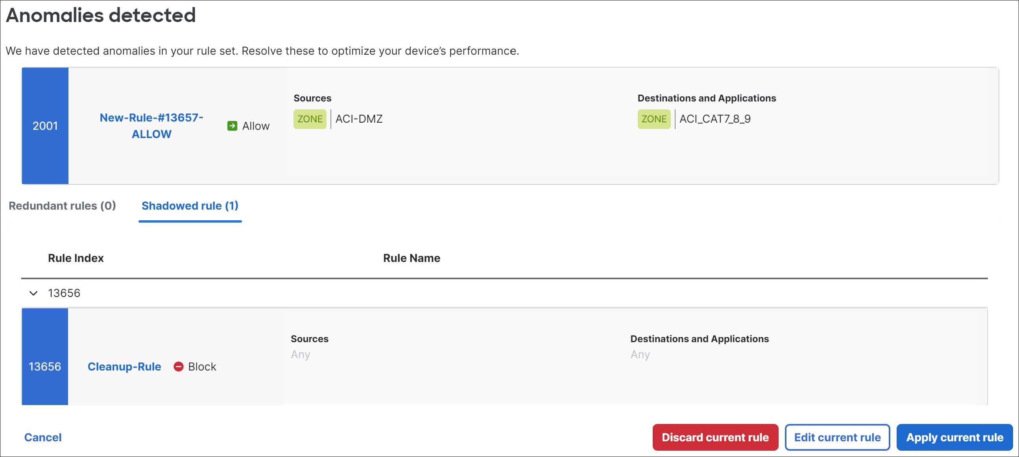
Task: Cancel the anomalies dialog
Action: (43, 437)
